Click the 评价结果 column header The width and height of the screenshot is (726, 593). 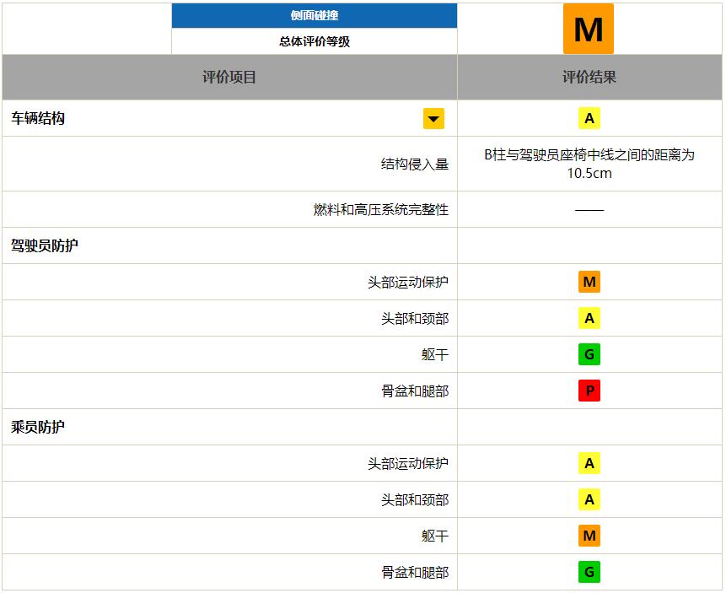click(x=589, y=77)
